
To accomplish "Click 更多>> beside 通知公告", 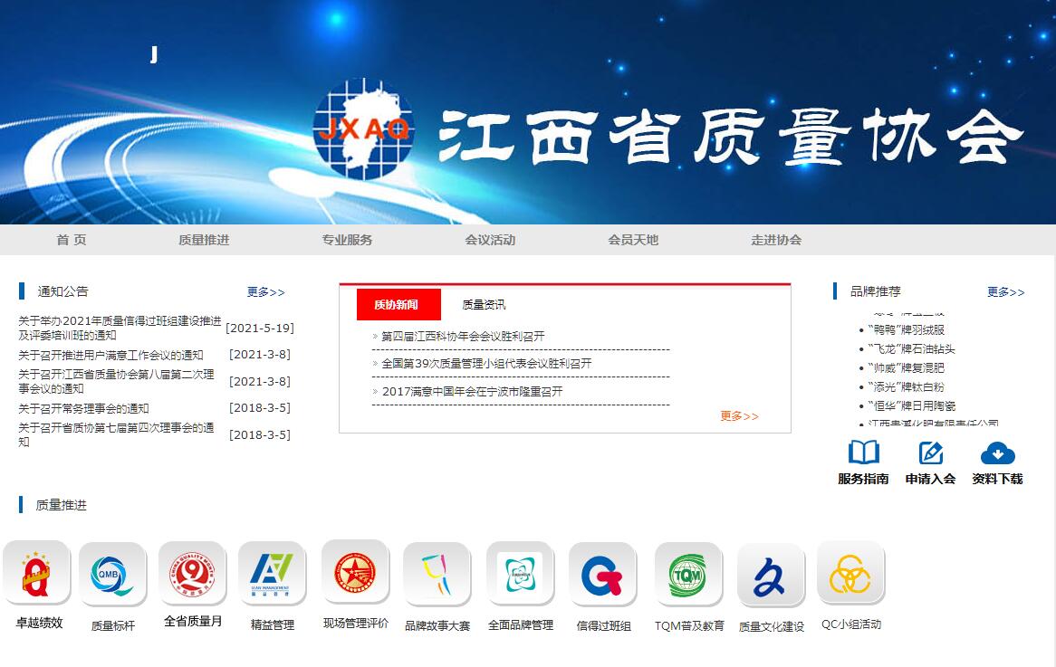I will pyautogui.click(x=265, y=292).
